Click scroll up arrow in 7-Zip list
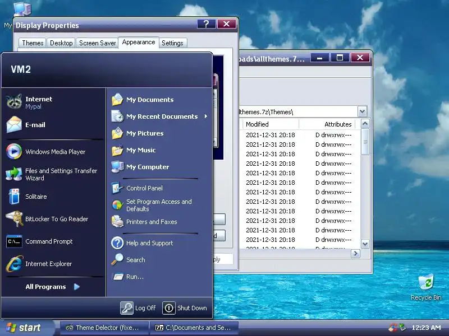This screenshot has height=336, width=449. 365,124
